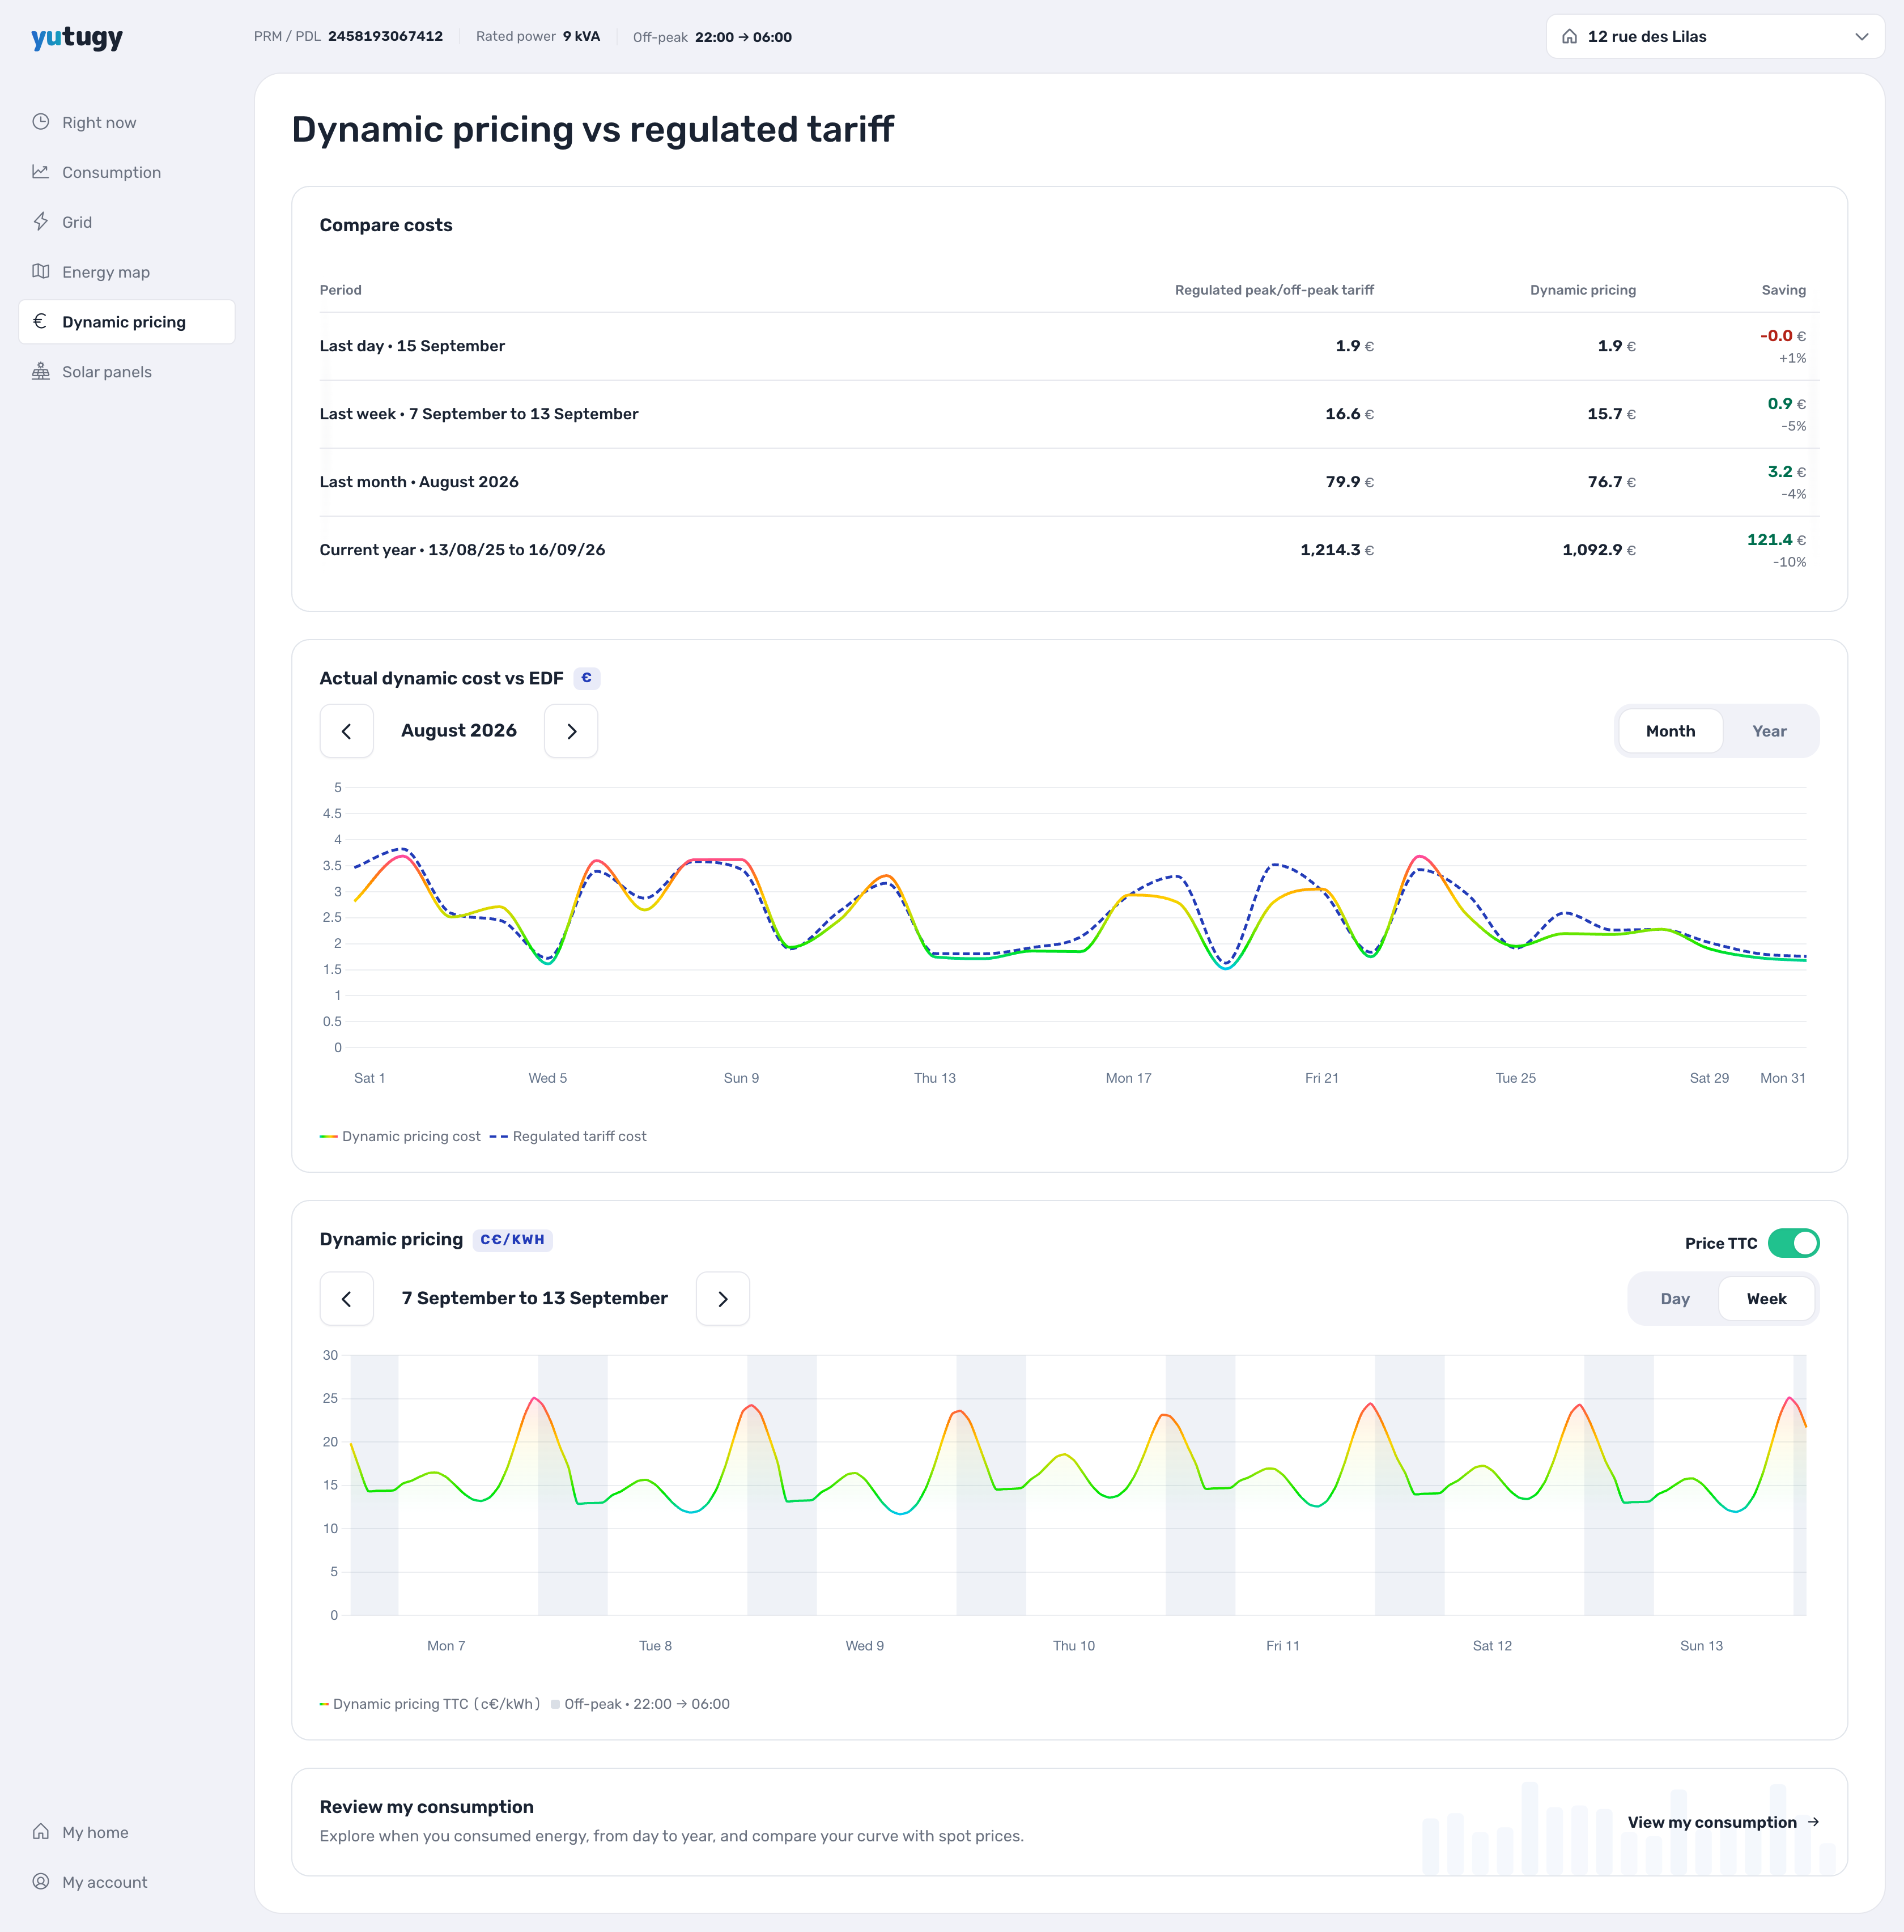Click the Last week 7 September row
This screenshot has height=1932, width=1904.
click(1069, 414)
